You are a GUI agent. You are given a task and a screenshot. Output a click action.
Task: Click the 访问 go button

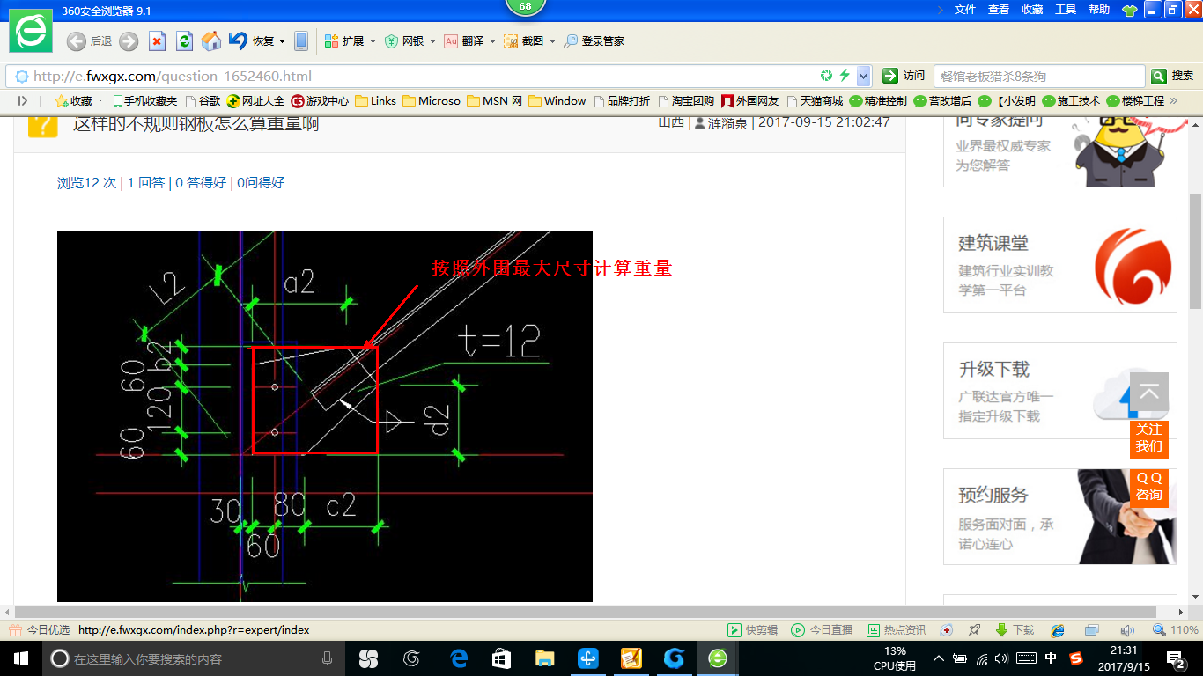[904, 76]
